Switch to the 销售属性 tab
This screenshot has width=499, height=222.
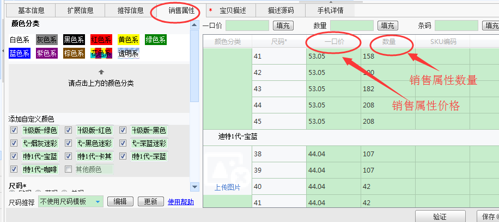(181, 10)
